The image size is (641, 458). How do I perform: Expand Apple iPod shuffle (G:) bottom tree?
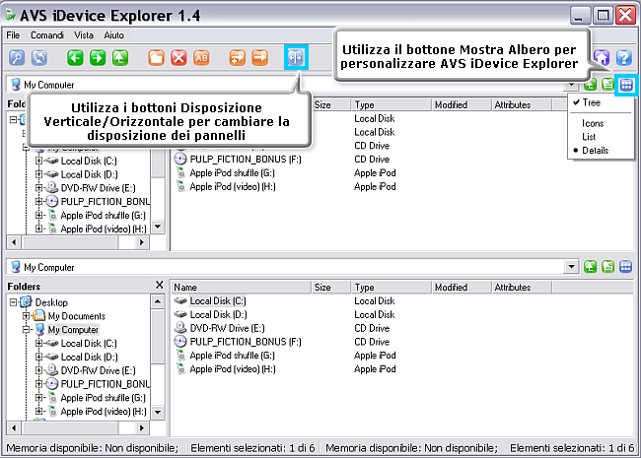point(38,398)
